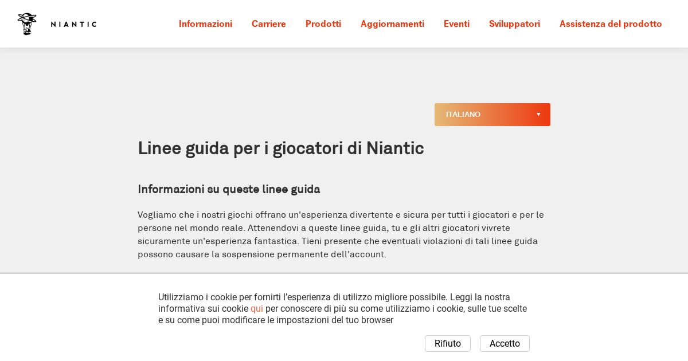Click the language dropdown arrow
The width and height of the screenshot is (688, 361).
(x=538, y=115)
